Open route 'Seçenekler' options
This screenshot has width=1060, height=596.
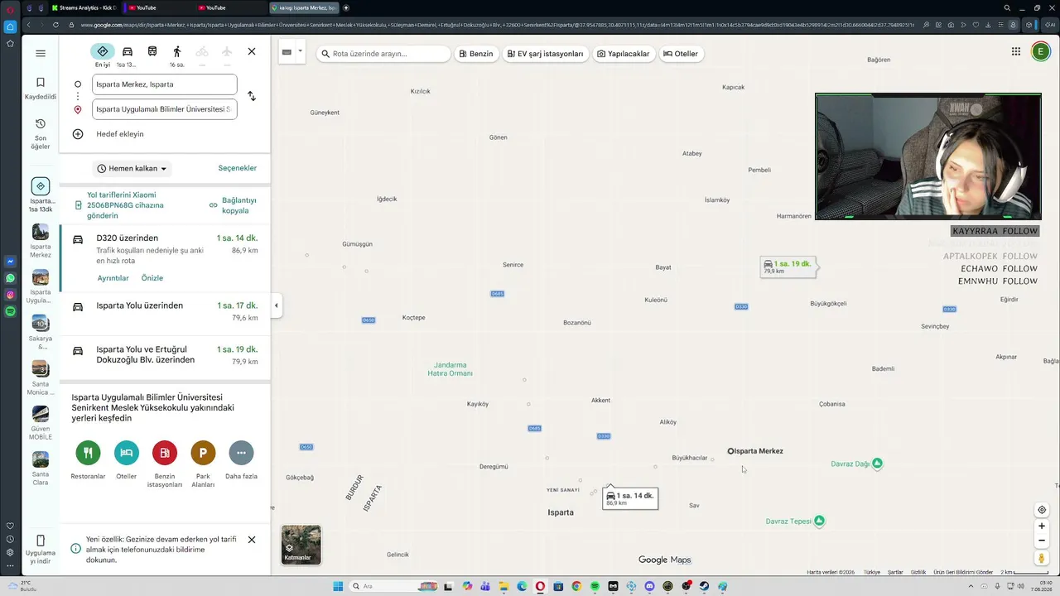click(x=238, y=168)
